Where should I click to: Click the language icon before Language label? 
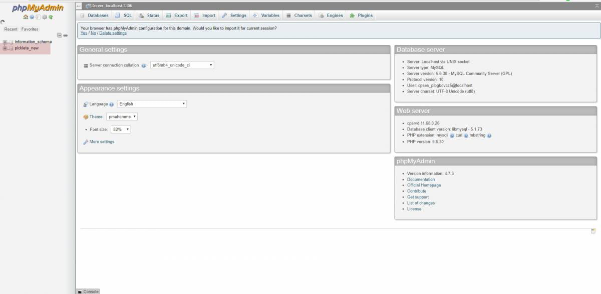[x=86, y=104]
